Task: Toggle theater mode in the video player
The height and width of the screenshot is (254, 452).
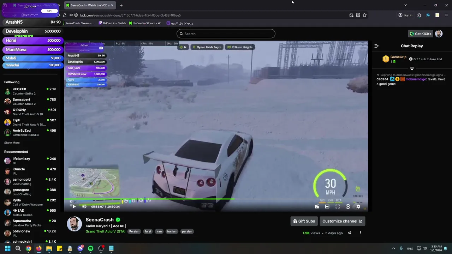Action: 327,207
